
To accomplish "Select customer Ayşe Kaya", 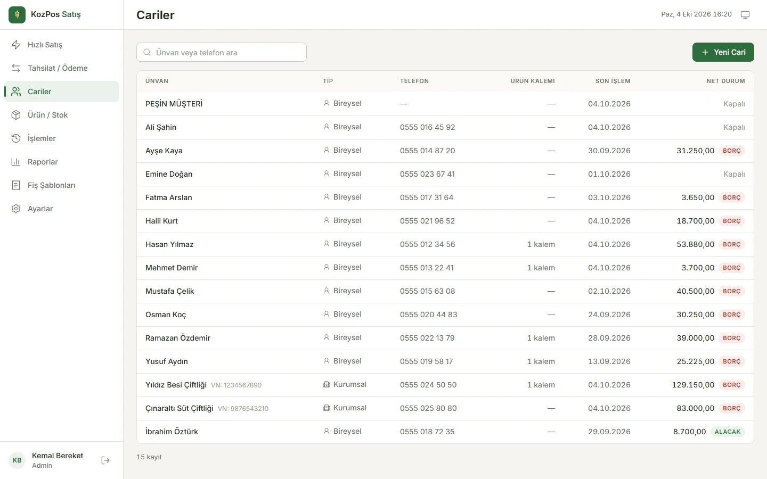I will click(x=445, y=151).
